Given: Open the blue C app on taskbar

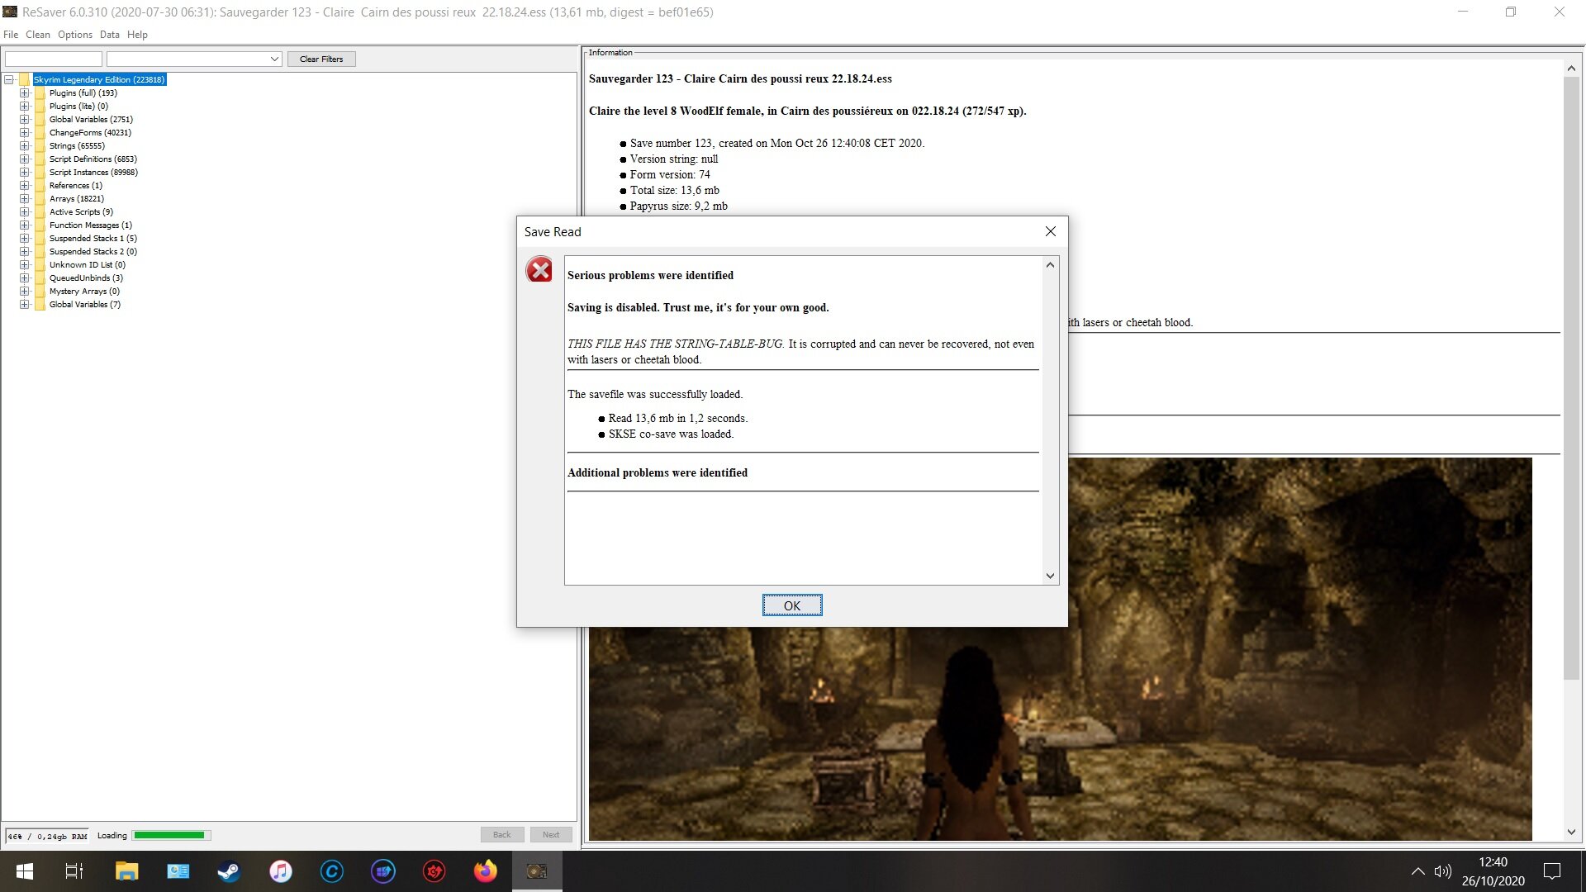Looking at the screenshot, I should click(332, 871).
